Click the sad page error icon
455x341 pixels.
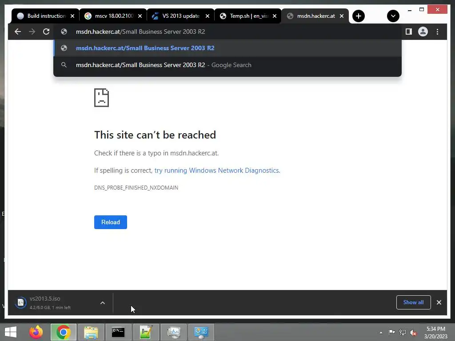(x=102, y=98)
